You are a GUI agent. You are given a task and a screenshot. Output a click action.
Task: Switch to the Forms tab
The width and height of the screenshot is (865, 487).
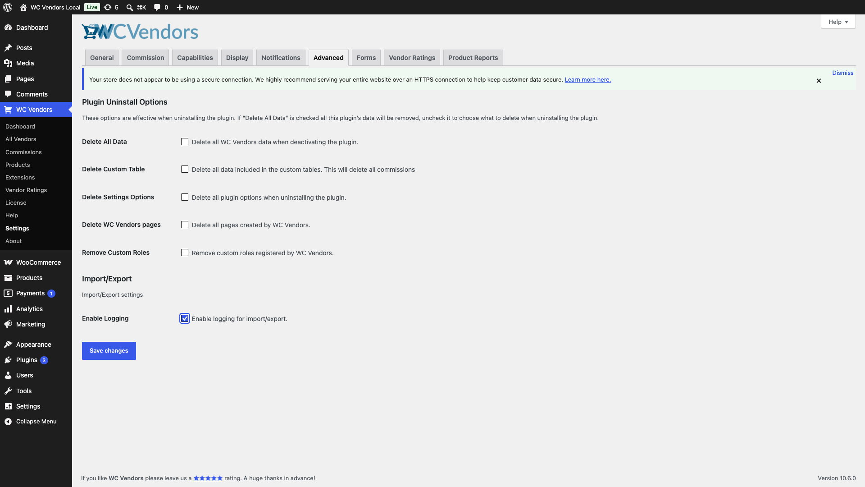click(366, 58)
